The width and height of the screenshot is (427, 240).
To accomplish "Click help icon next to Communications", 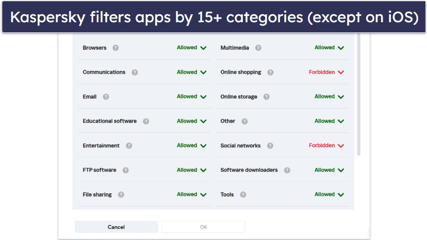I will (134, 72).
